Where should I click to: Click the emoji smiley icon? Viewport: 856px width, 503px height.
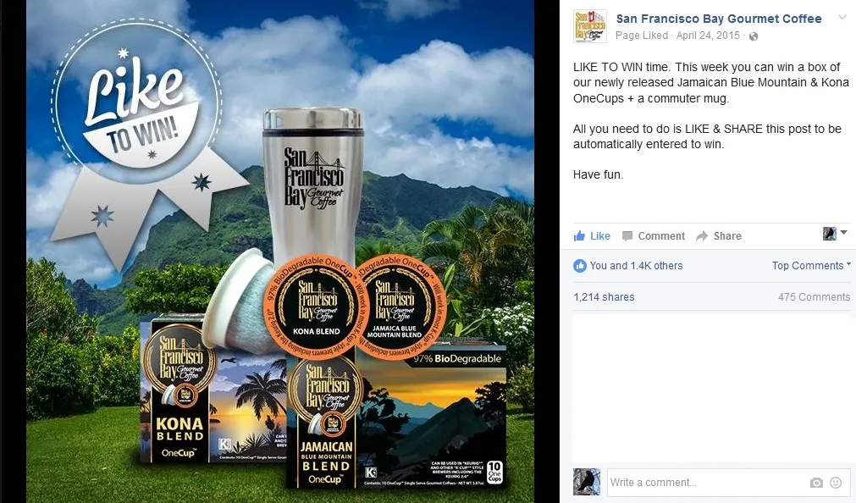836,482
